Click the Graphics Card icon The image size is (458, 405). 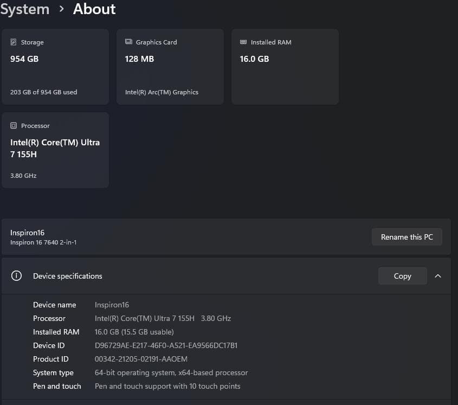[128, 42]
